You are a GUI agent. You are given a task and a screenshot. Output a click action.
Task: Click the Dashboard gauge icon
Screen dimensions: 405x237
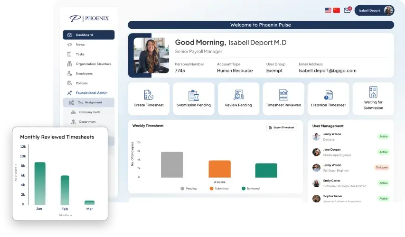pyautogui.click(x=69, y=35)
